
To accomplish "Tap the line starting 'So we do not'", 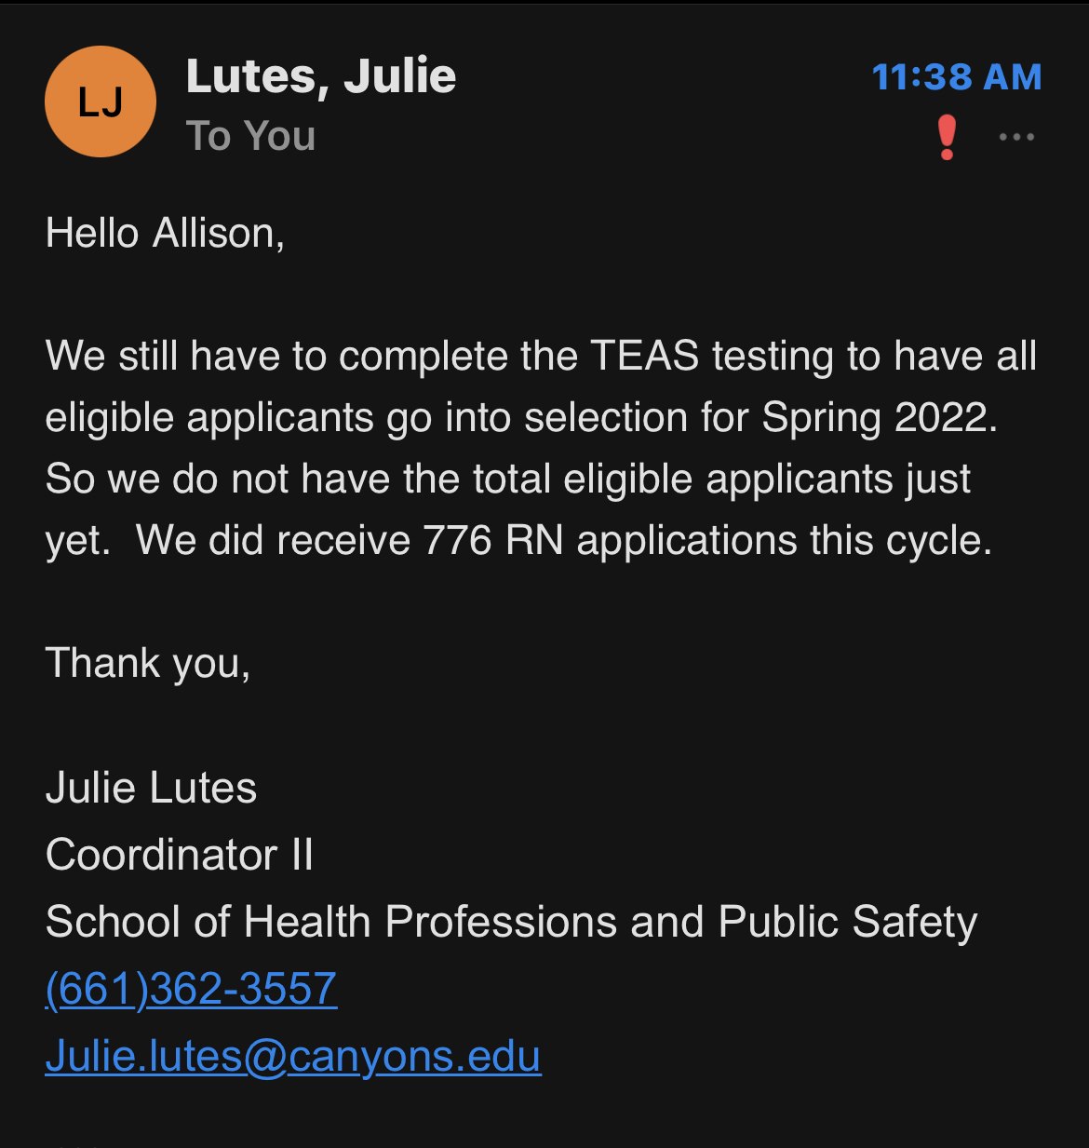I will coord(508,479).
